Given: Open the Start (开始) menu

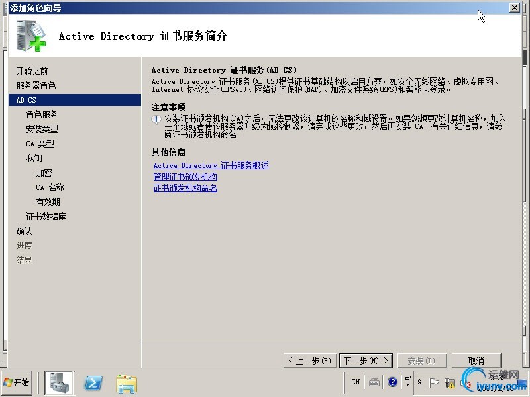Looking at the screenshot, I should pos(17,382).
